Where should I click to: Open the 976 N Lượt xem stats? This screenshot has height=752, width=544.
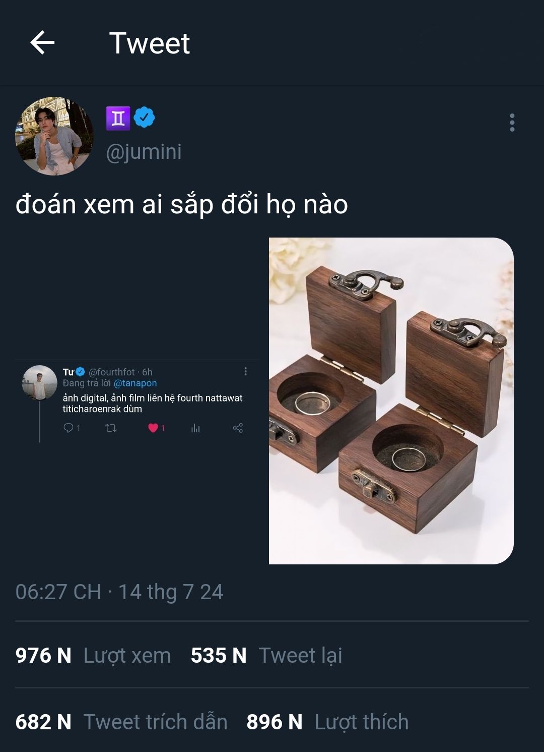[x=93, y=655]
